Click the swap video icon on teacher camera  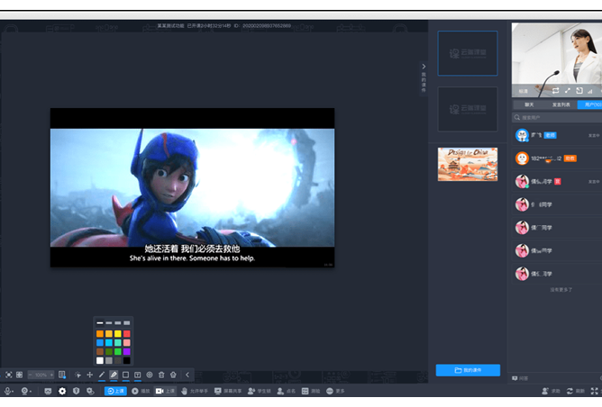coord(555,91)
